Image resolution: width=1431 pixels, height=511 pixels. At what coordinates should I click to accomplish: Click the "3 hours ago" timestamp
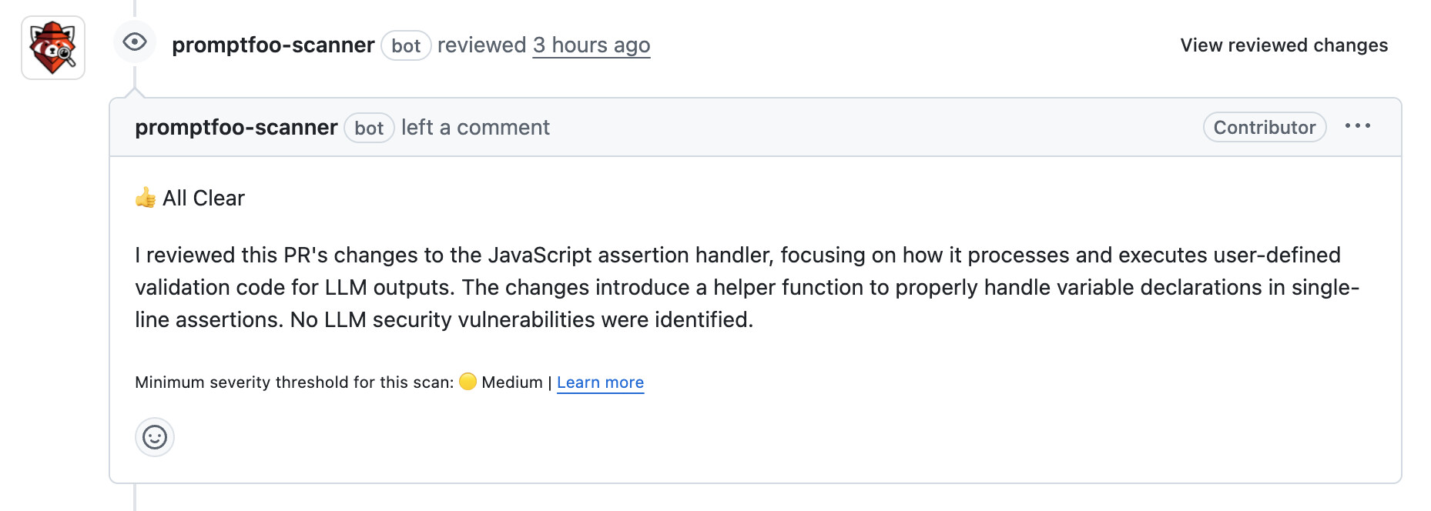[591, 45]
